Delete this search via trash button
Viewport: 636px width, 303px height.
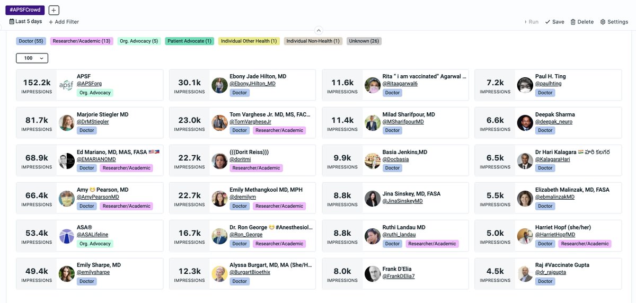pos(582,22)
